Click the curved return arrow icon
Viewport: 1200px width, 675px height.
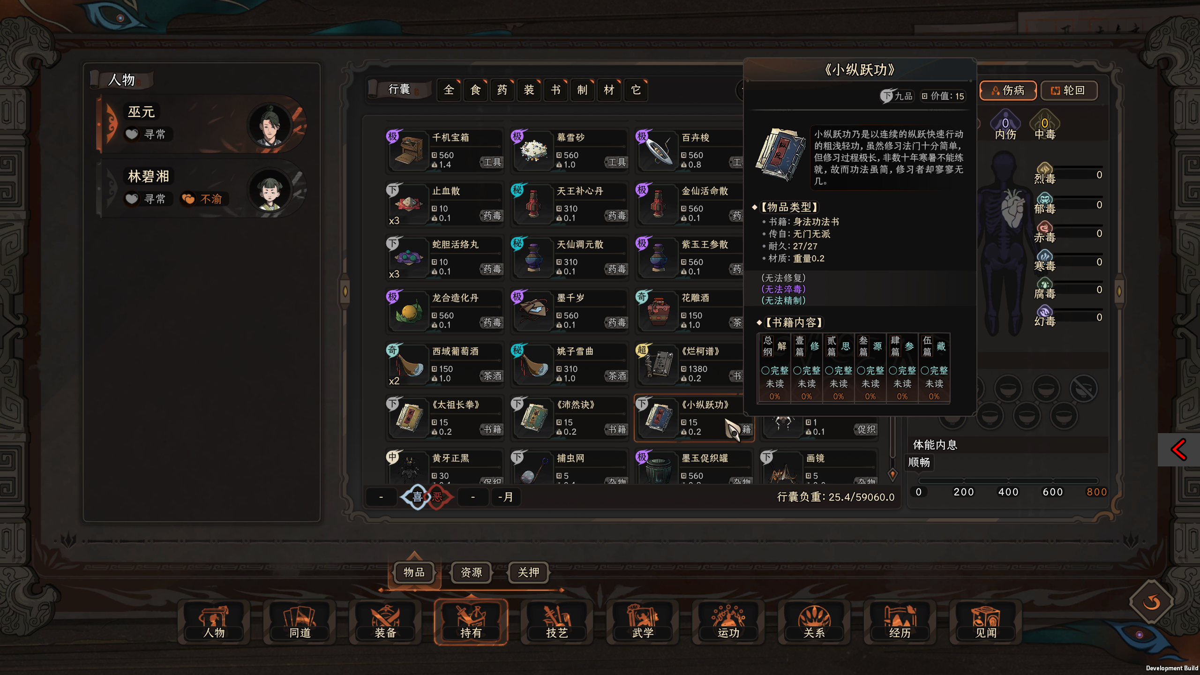tap(1151, 601)
